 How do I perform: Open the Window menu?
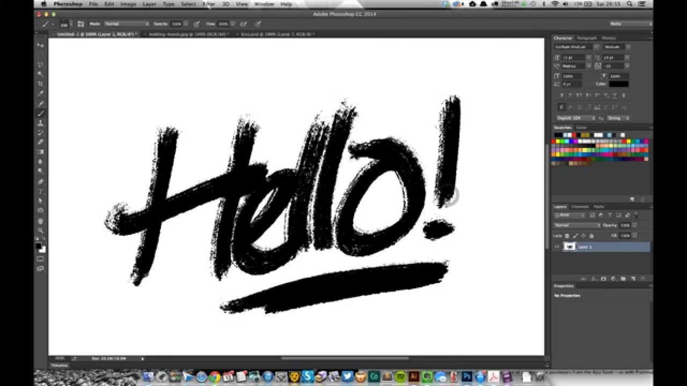pyautogui.click(x=264, y=4)
